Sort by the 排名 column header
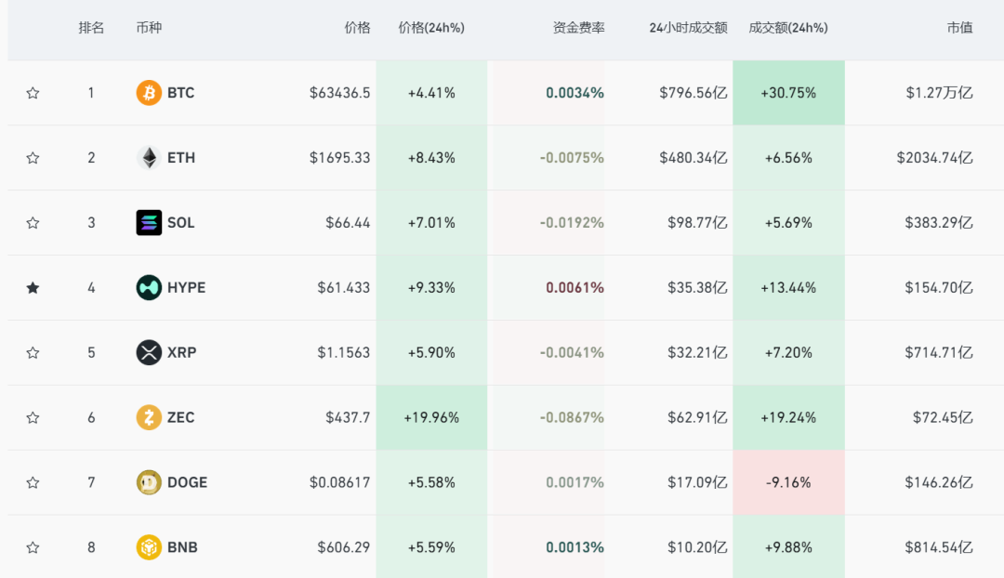 click(x=91, y=28)
